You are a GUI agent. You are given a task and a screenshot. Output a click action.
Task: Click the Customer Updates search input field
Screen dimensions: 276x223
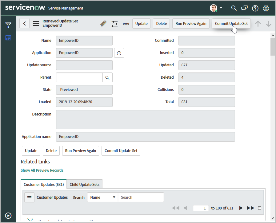[141, 198]
